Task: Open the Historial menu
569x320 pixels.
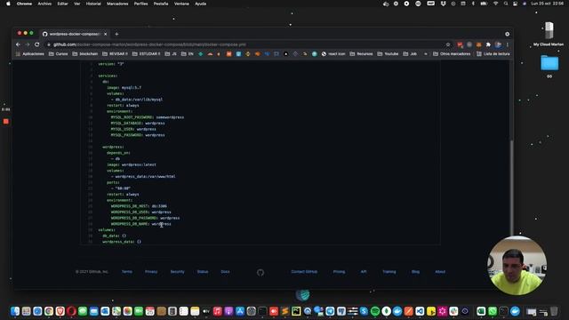Action: (93, 4)
